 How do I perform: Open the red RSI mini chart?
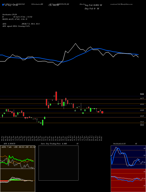coord(128,180)
